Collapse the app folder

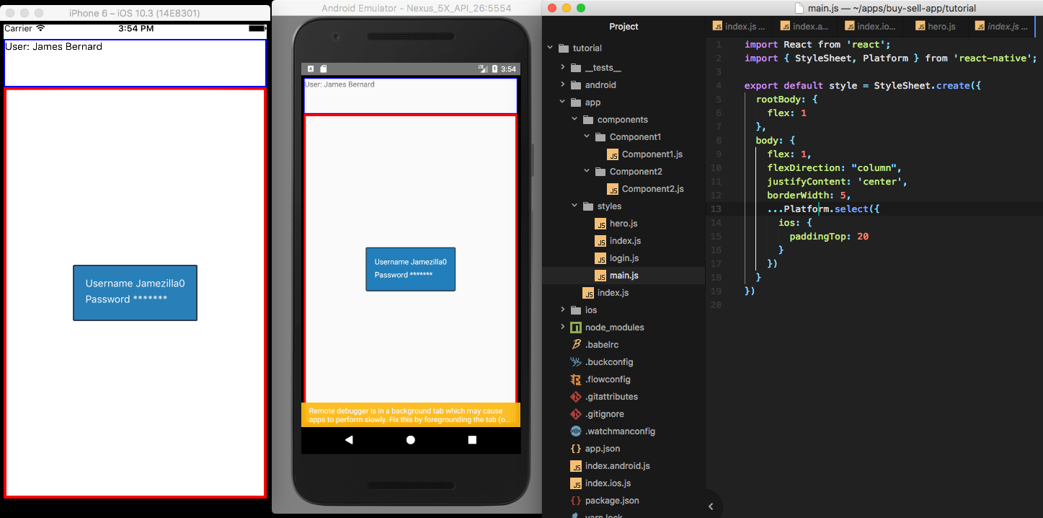coord(563,102)
